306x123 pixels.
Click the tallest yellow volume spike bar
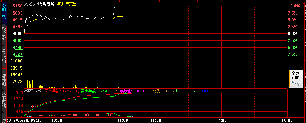115,74
